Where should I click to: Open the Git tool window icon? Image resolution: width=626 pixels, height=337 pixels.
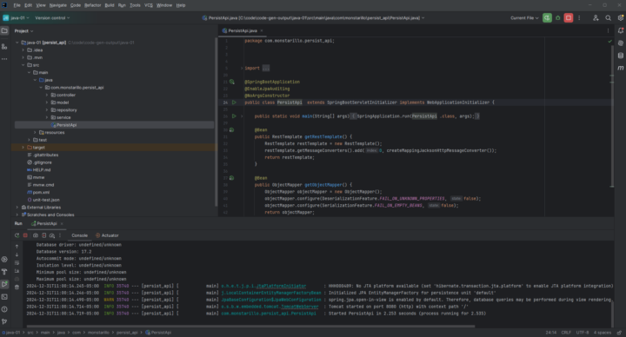click(4, 321)
